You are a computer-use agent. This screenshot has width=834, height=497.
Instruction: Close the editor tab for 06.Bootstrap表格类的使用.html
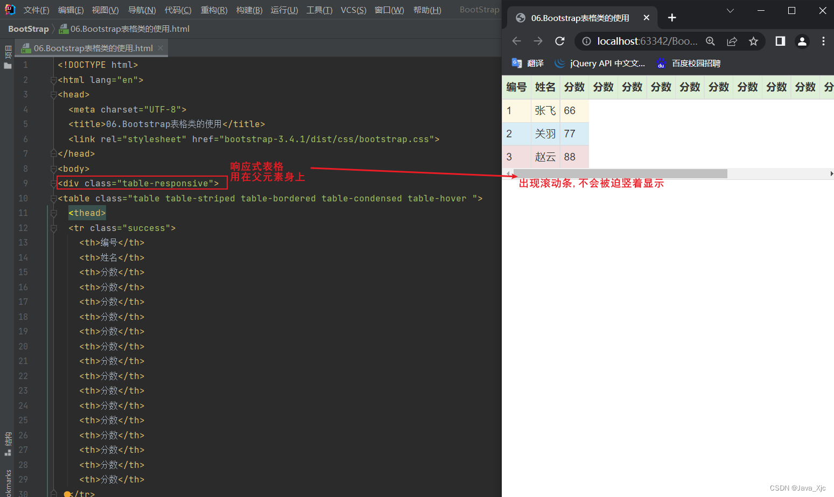[x=160, y=48]
